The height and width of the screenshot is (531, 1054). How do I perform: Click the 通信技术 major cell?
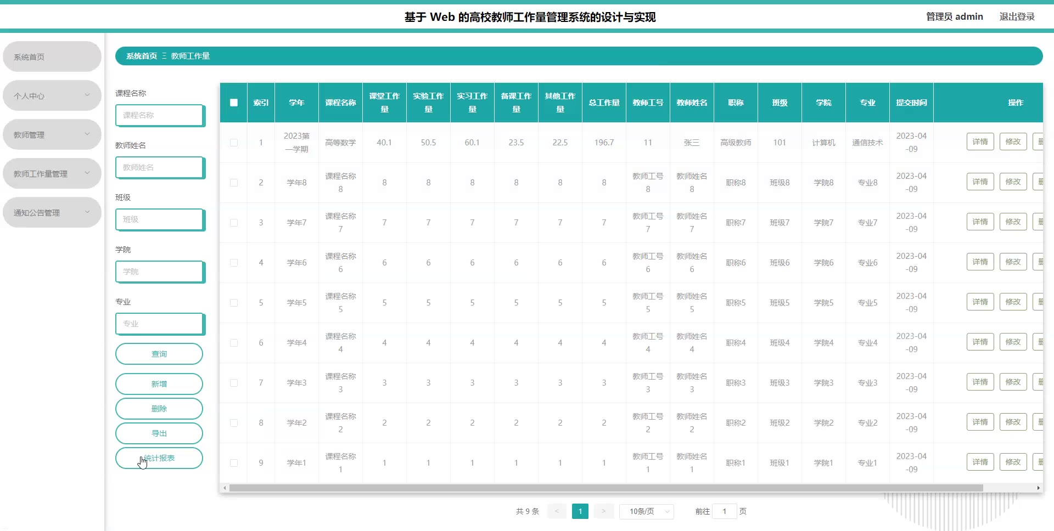pyautogui.click(x=867, y=143)
